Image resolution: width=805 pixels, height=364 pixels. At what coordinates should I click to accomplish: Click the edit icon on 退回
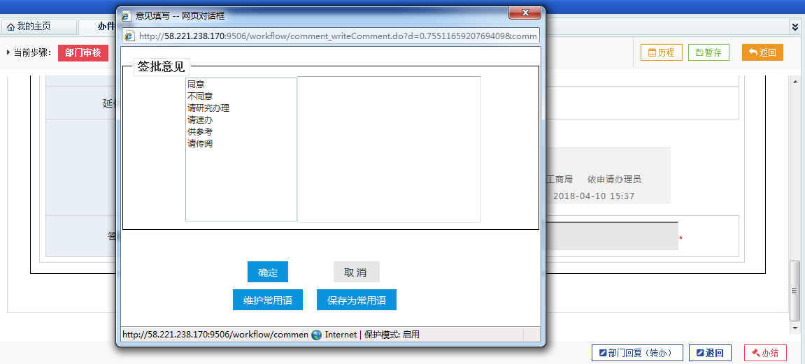700,353
